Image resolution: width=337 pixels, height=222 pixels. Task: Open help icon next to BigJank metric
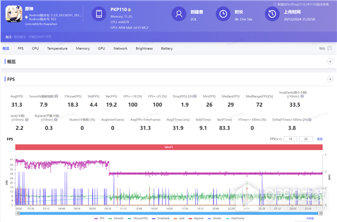(56, 120)
